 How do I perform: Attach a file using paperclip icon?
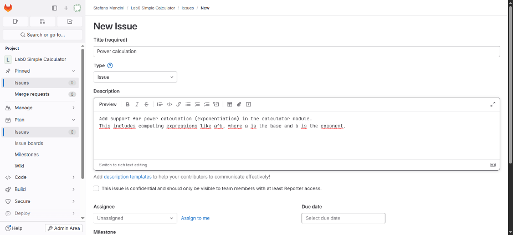[x=239, y=104]
